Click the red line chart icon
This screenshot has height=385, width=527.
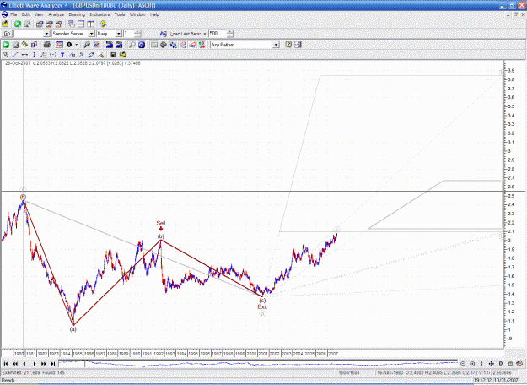(x=96, y=45)
